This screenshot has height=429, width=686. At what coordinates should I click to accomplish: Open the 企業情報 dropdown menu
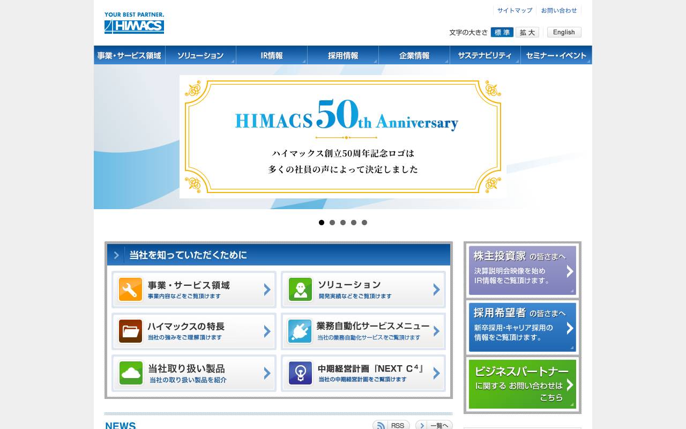[414, 55]
